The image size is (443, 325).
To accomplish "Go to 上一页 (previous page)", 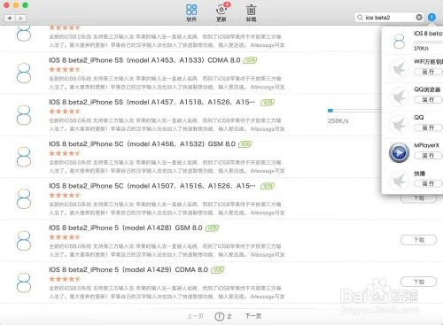I will [195, 316].
